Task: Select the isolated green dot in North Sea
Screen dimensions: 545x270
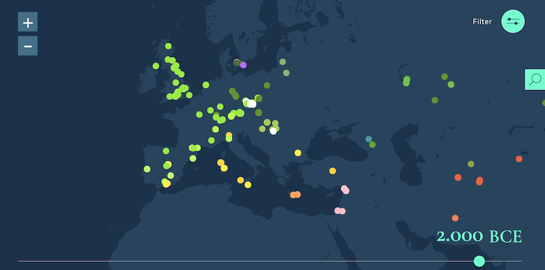Action: (x=206, y=85)
